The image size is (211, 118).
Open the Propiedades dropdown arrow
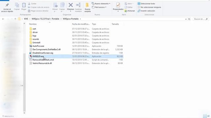118,11
